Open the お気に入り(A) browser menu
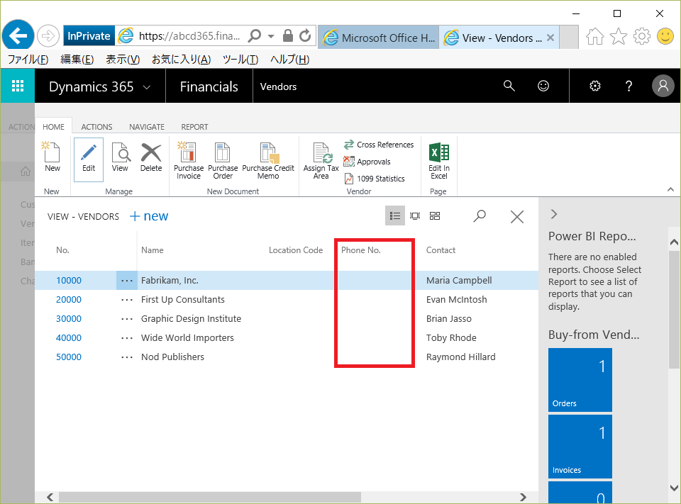 181,59
